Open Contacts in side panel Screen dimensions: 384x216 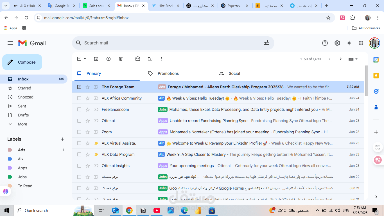[376, 107]
